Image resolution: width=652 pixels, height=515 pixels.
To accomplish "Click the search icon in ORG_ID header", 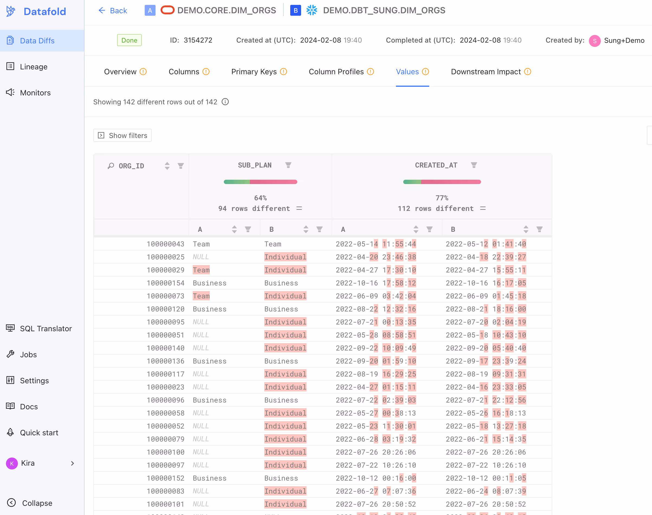I will [111, 166].
